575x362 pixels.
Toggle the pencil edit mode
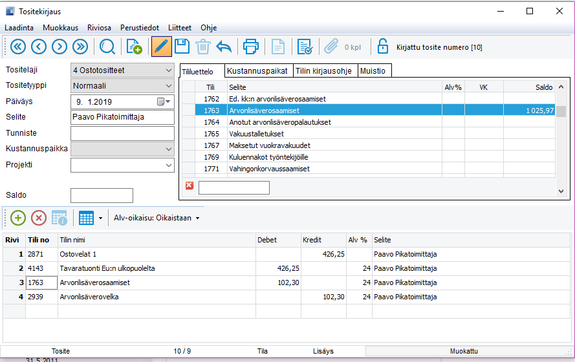161,47
